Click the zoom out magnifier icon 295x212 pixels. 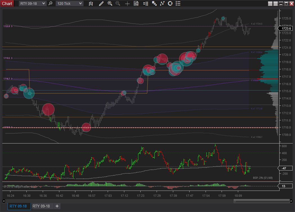click(x=118, y=3)
